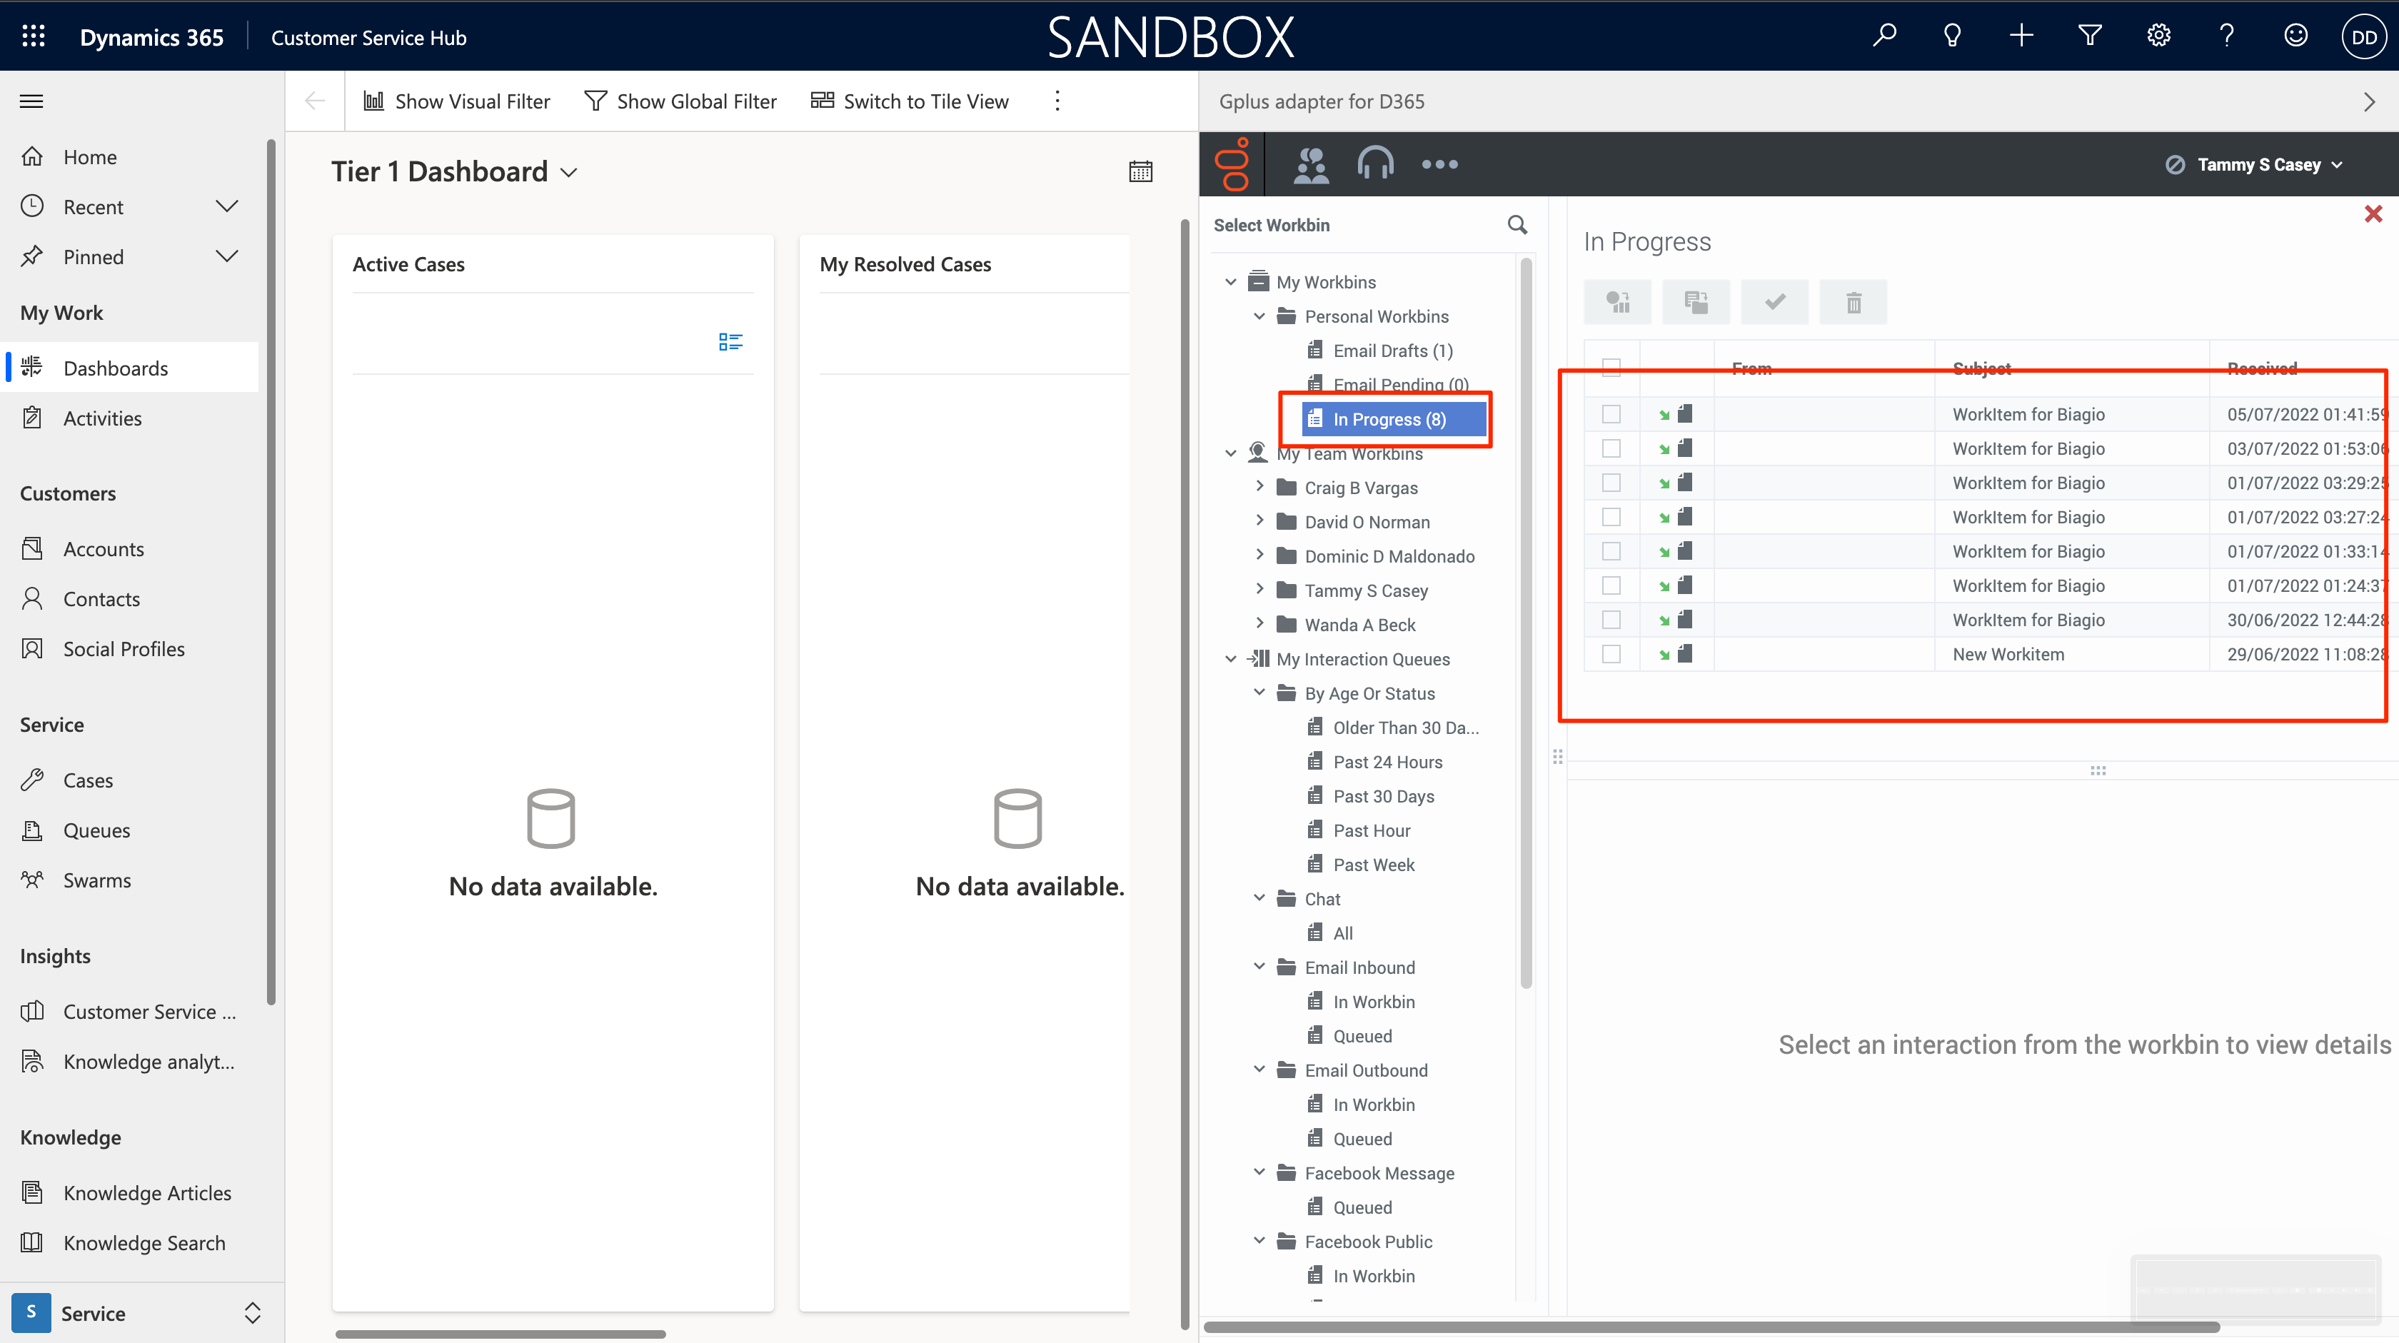
Task: Open Knowledge Articles in the sidebar
Action: click(x=147, y=1192)
